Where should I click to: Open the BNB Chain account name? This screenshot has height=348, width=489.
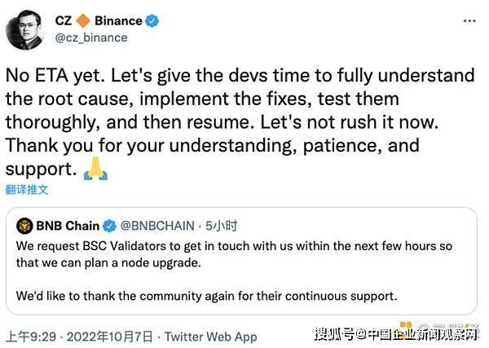pyautogui.click(x=68, y=225)
